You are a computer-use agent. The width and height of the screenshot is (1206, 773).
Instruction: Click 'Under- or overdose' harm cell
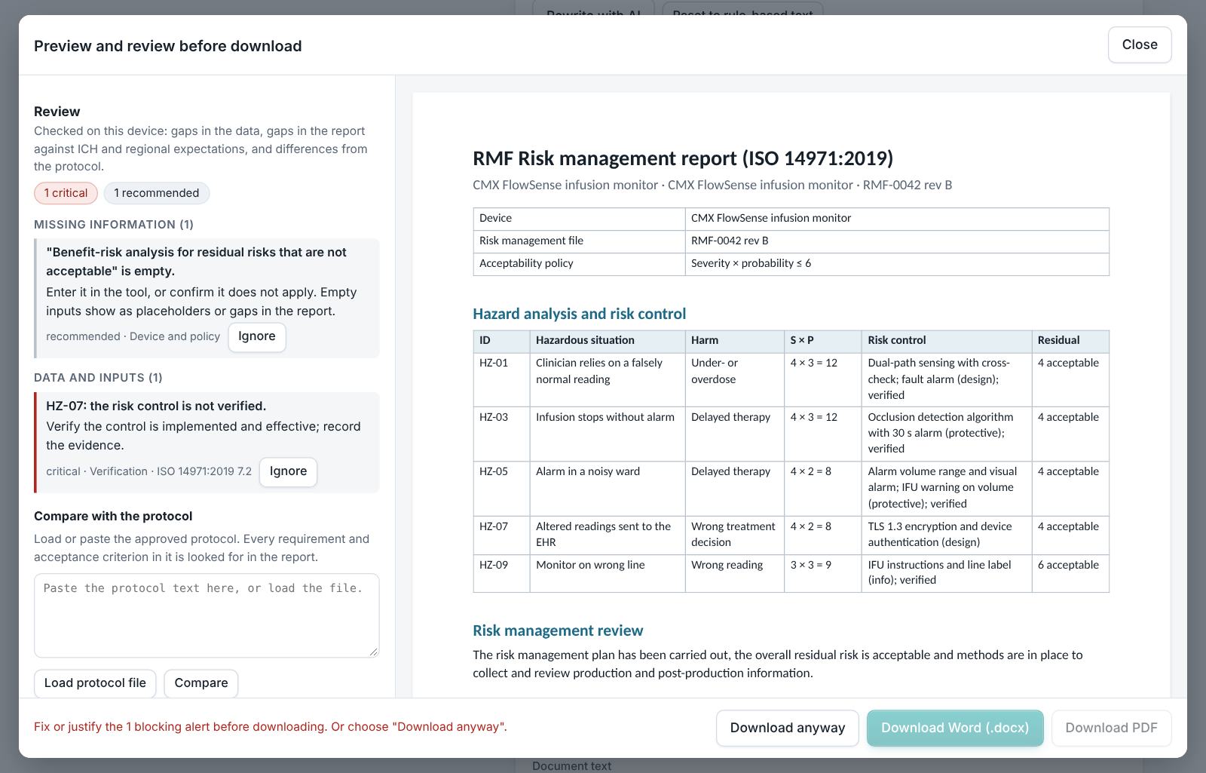coord(734,379)
